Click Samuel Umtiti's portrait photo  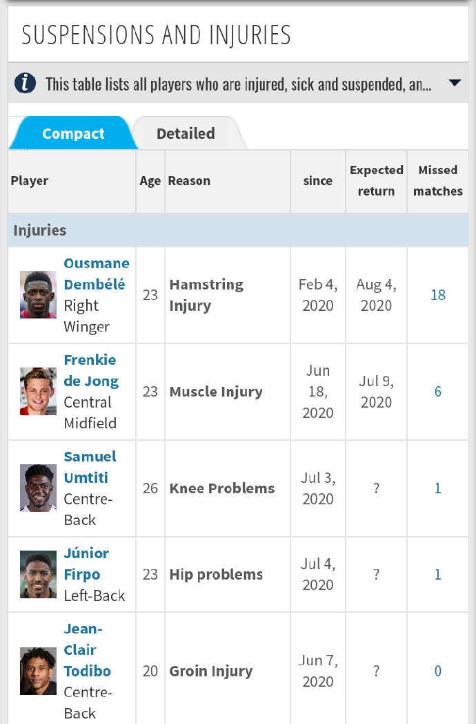[38, 488]
